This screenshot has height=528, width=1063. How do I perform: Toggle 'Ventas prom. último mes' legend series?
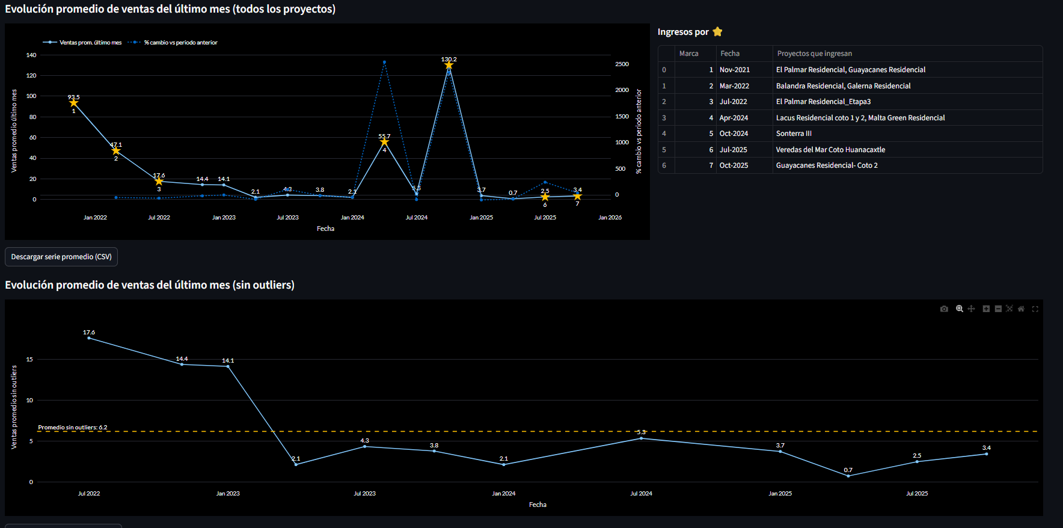point(90,43)
